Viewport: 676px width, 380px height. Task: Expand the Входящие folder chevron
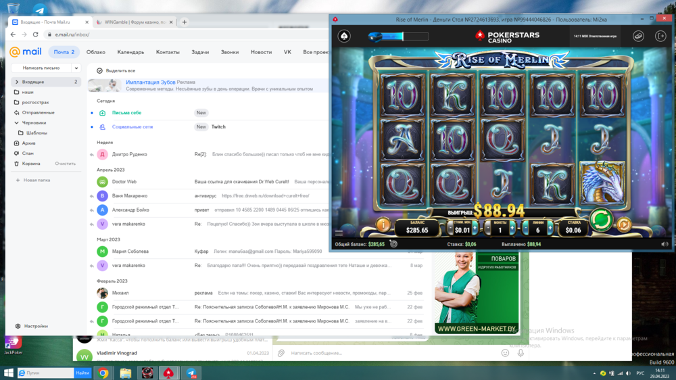[16, 82]
